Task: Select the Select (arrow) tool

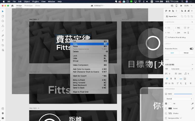Action: click(x=3, y=11)
